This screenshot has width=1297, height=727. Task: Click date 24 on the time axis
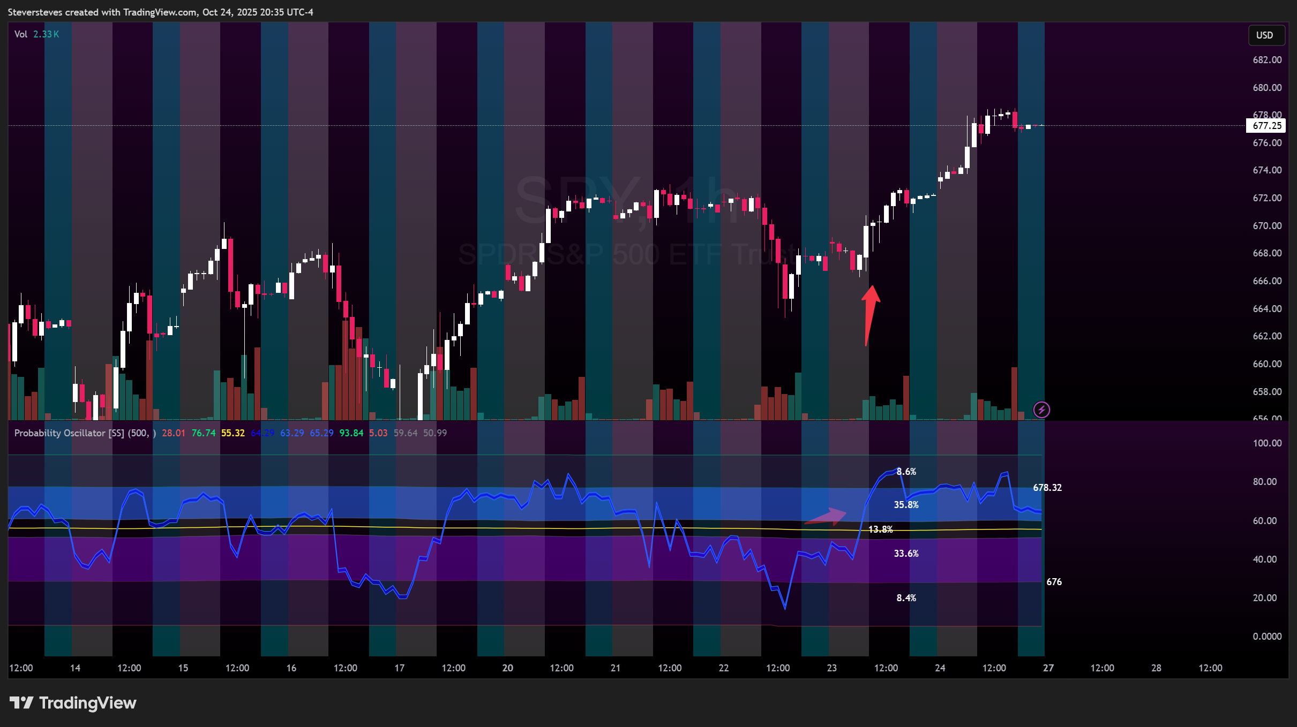[940, 668]
